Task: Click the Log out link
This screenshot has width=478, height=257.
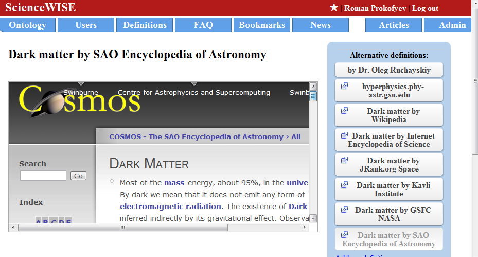Action: pos(426,8)
